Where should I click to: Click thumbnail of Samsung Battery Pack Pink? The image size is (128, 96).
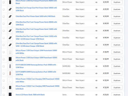10,73
